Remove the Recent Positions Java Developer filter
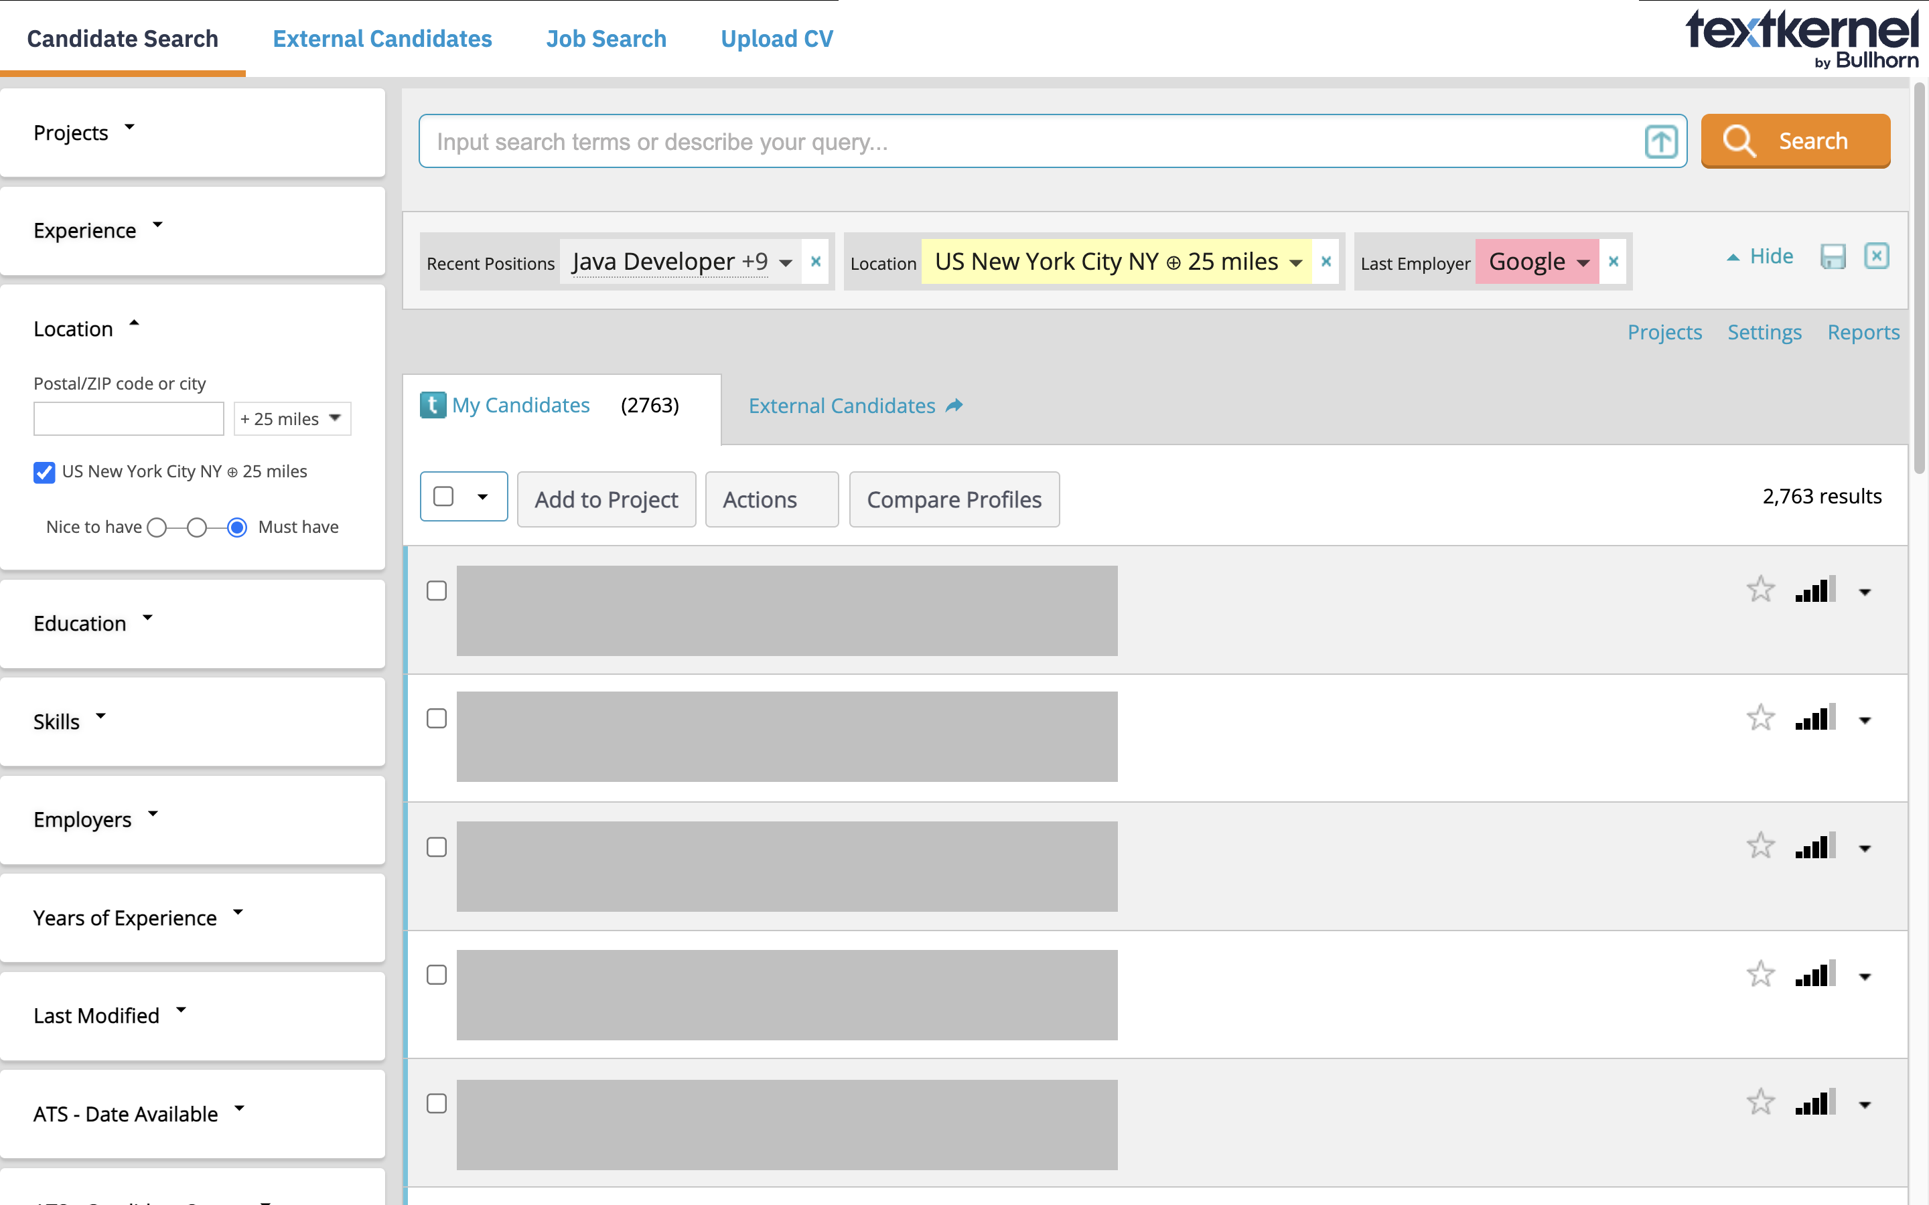The image size is (1929, 1205). [815, 261]
